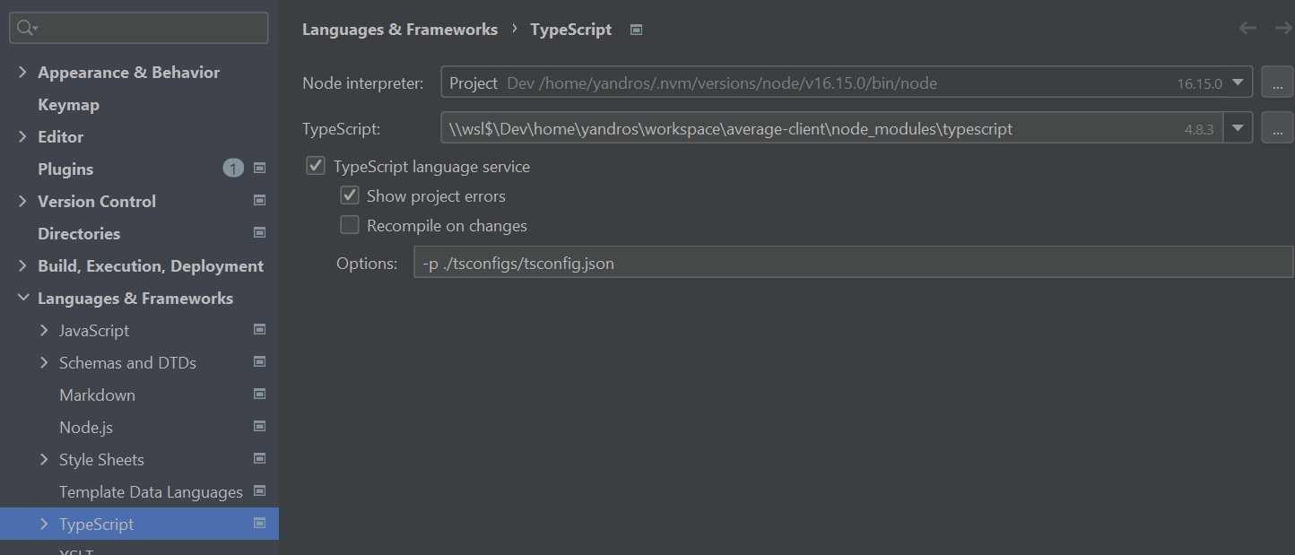
Task: Click the Node interpreter label
Action: coord(363,83)
